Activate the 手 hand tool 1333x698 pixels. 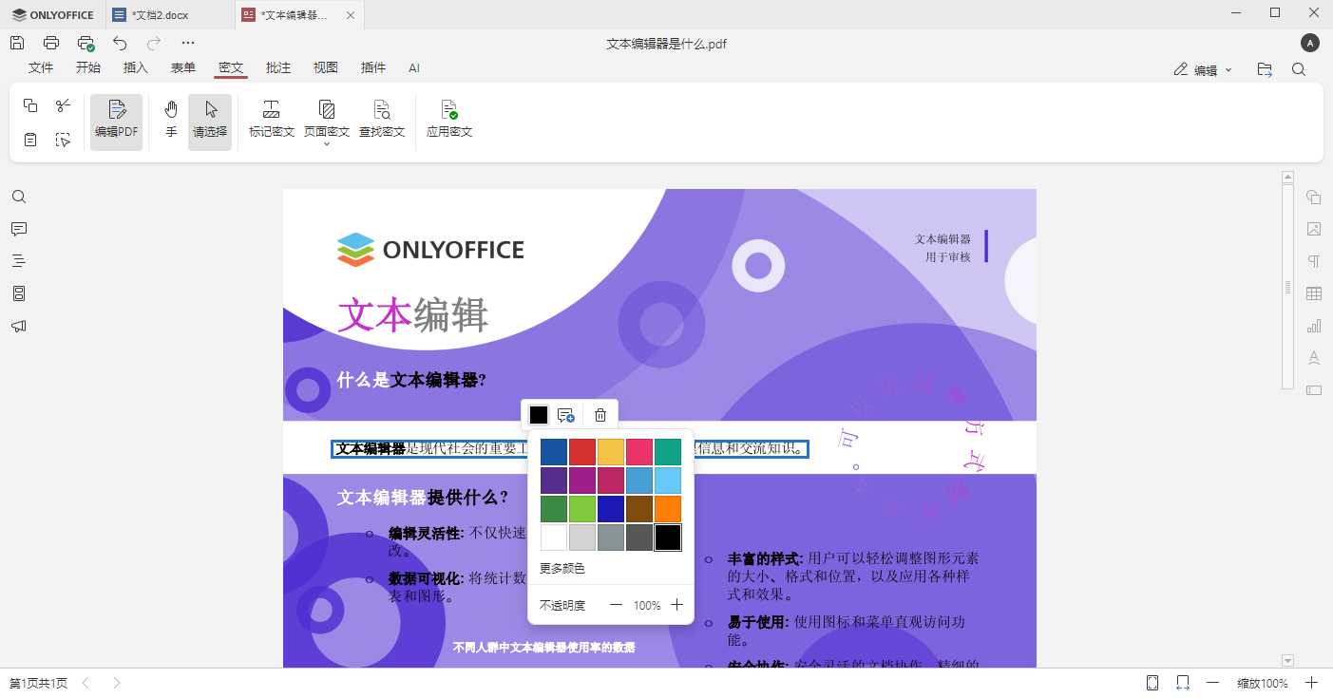170,121
